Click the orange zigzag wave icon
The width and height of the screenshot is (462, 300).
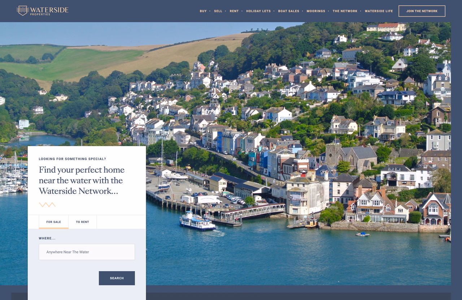point(47,205)
